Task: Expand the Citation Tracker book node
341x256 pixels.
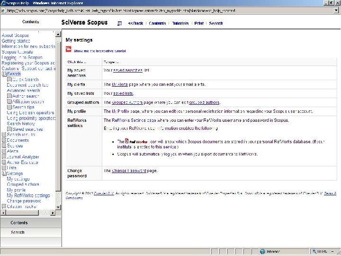Action: [4, 206]
